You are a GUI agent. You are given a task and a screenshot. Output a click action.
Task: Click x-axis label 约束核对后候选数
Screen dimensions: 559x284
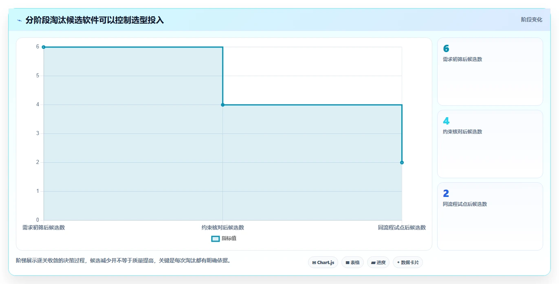pos(222,227)
